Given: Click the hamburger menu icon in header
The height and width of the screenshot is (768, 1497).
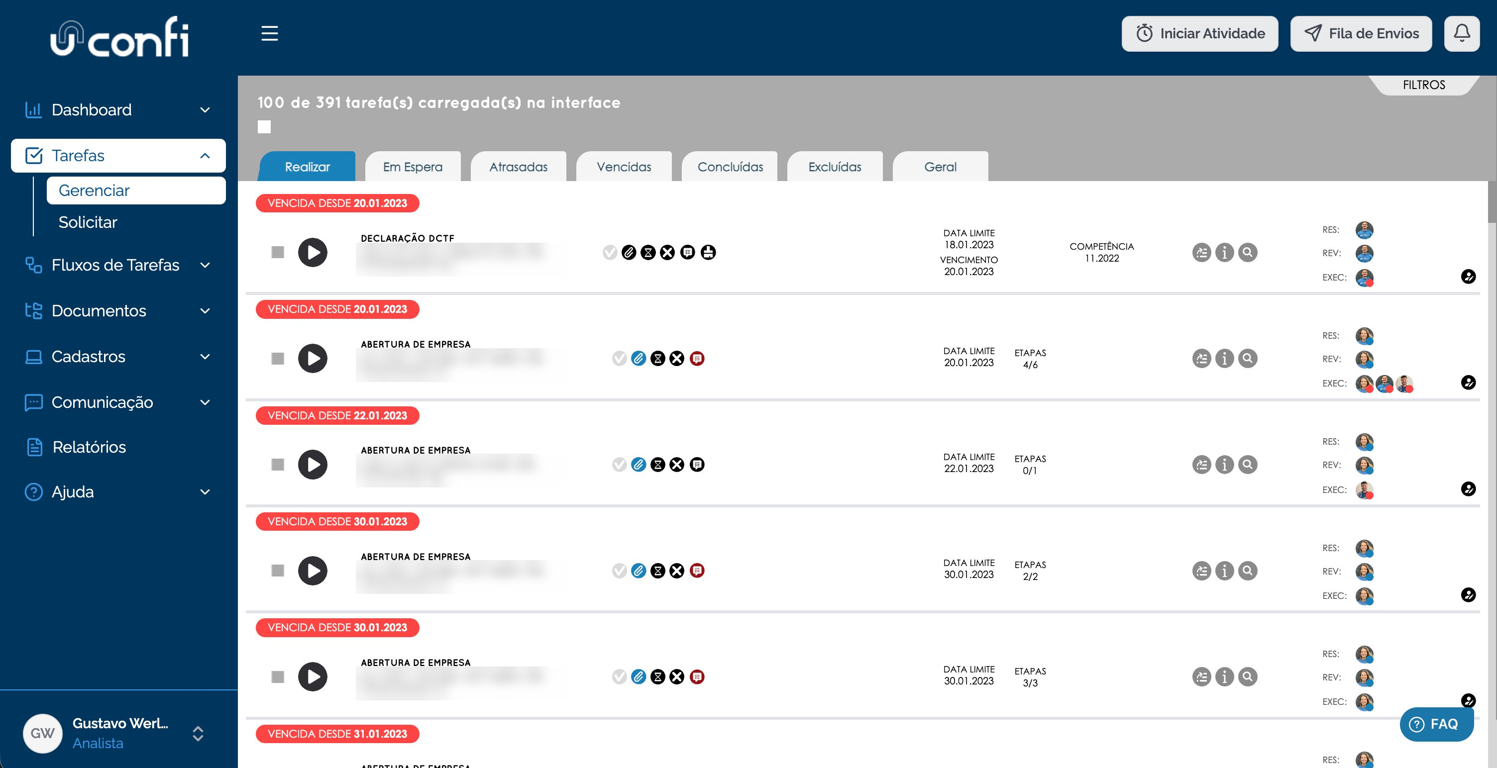Looking at the screenshot, I should click(x=269, y=33).
